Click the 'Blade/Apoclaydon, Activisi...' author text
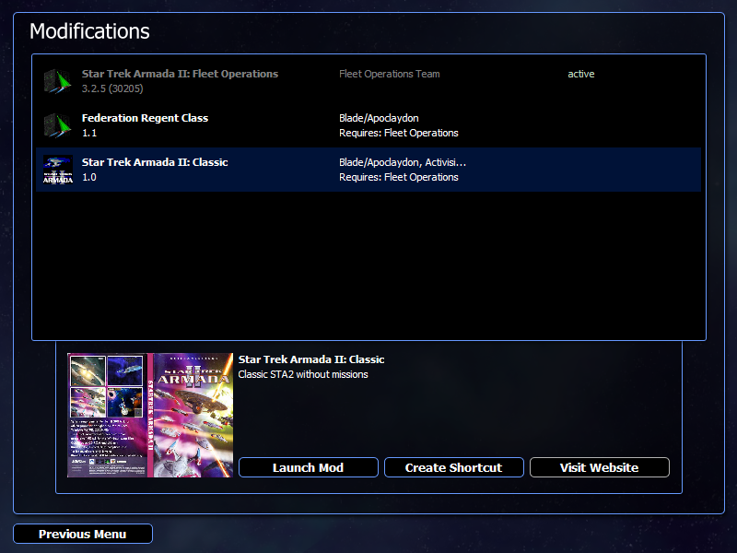The height and width of the screenshot is (553, 737). [403, 162]
